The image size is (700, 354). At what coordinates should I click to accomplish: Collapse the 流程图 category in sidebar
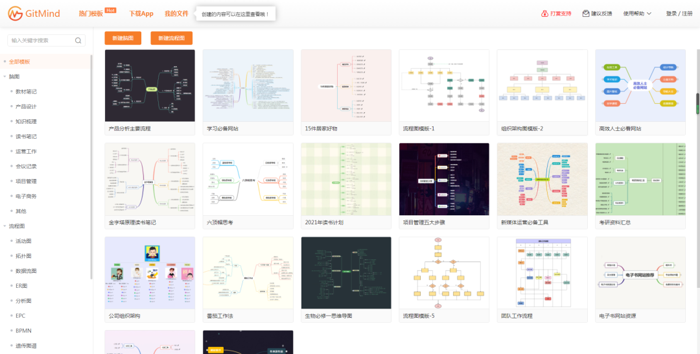point(5,226)
